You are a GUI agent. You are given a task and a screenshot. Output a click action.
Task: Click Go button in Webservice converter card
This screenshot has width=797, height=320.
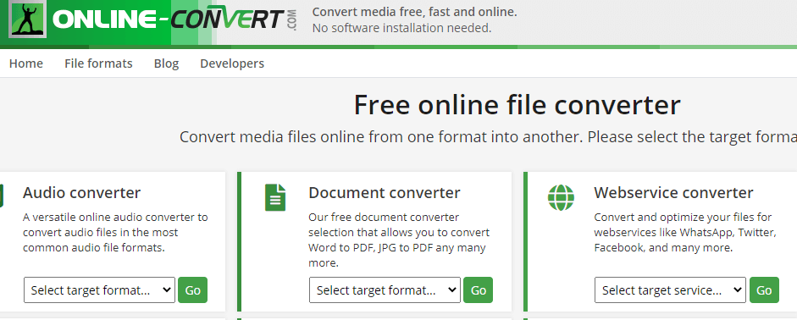tap(764, 290)
